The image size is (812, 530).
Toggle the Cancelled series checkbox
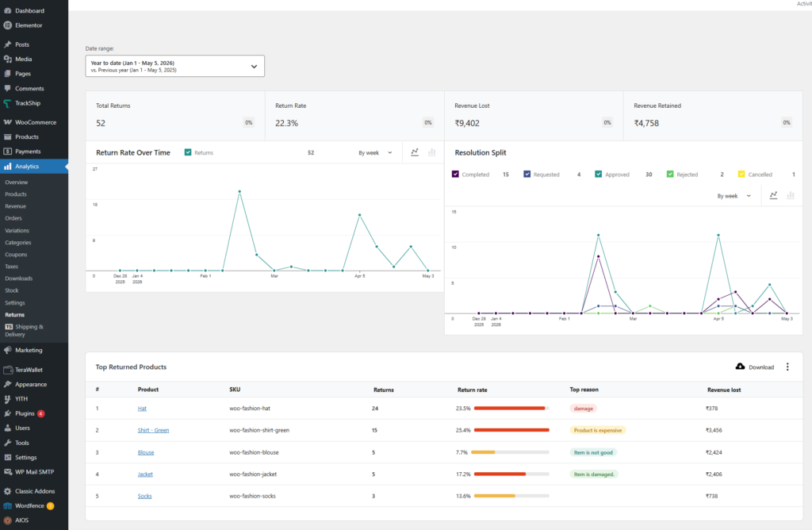click(741, 174)
